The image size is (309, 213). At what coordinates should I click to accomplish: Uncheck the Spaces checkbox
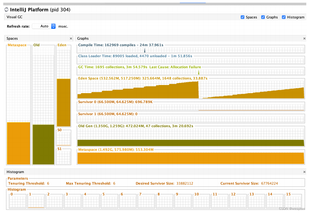click(242, 17)
